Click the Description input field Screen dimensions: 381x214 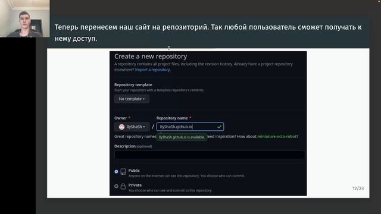pos(209,155)
